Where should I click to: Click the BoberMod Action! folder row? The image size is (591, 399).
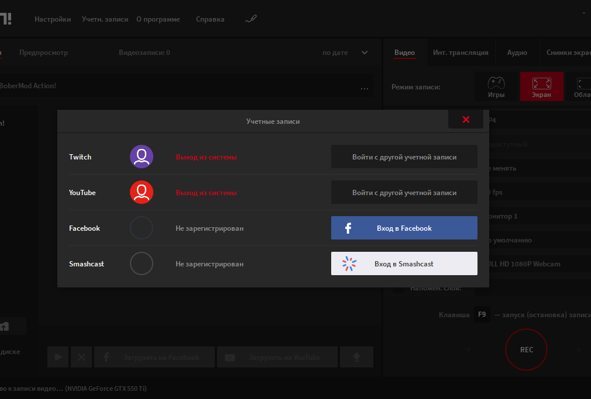(x=186, y=86)
